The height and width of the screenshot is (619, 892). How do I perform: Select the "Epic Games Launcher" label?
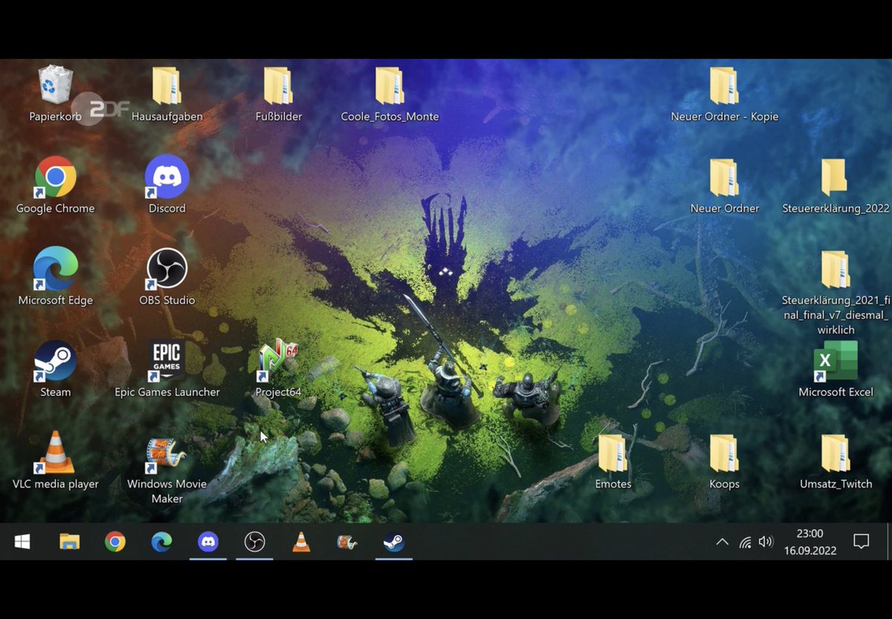(167, 392)
